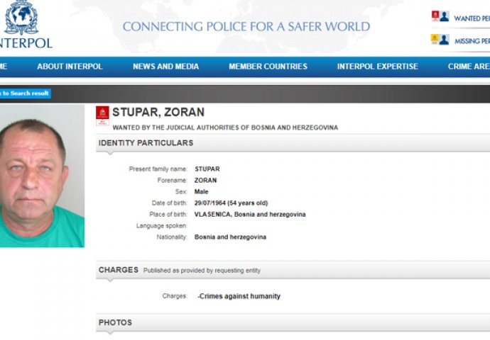This screenshot has height=340, width=490.
Task: Go to Crime Areas navigation item
Action: click(x=468, y=67)
